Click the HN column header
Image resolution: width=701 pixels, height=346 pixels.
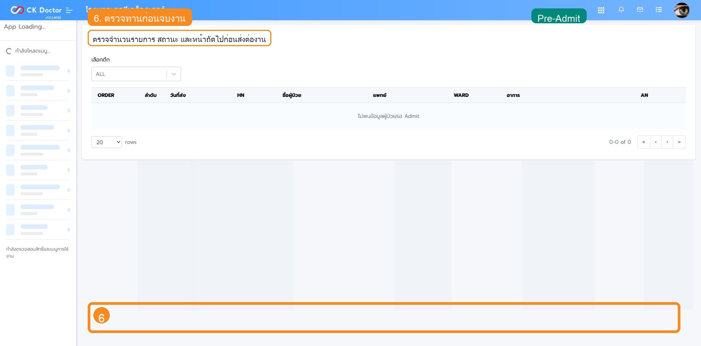[241, 95]
